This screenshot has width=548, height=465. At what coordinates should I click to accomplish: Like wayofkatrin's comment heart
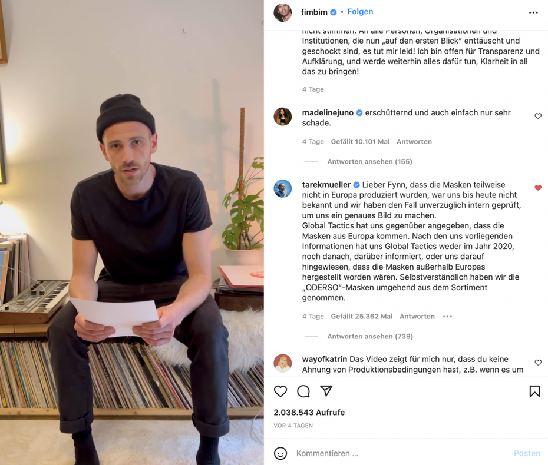coord(538,363)
